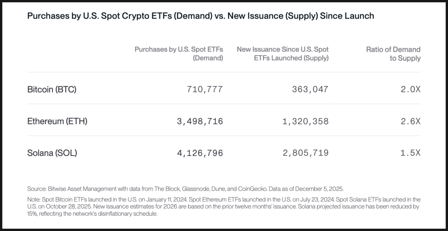Select the Solana (SOL) row label

point(52,153)
